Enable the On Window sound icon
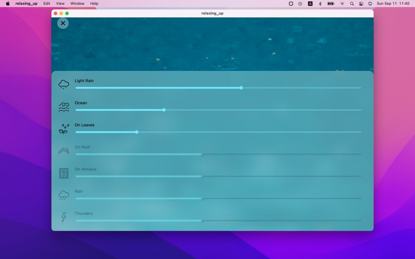This screenshot has height=259, width=415. [64, 173]
